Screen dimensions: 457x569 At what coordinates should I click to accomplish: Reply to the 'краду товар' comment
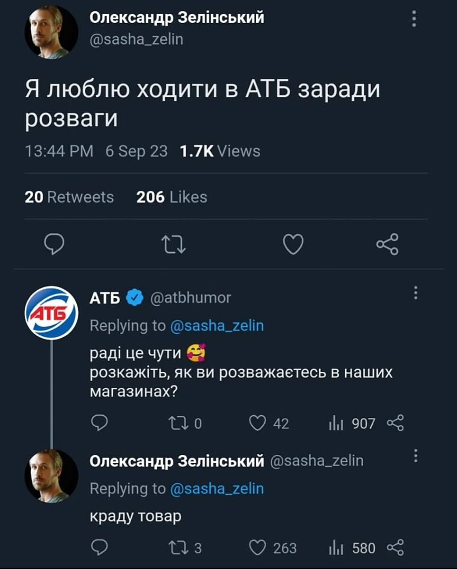tap(99, 548)
